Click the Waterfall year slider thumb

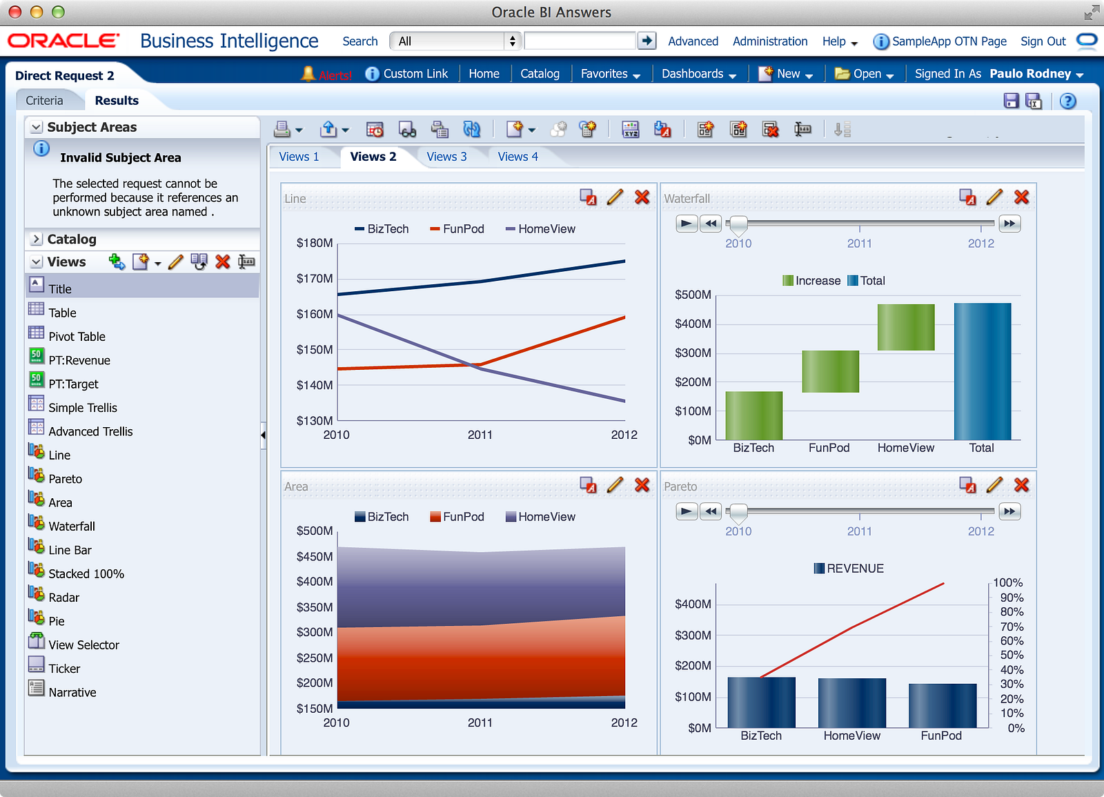(x=738, y=225)
